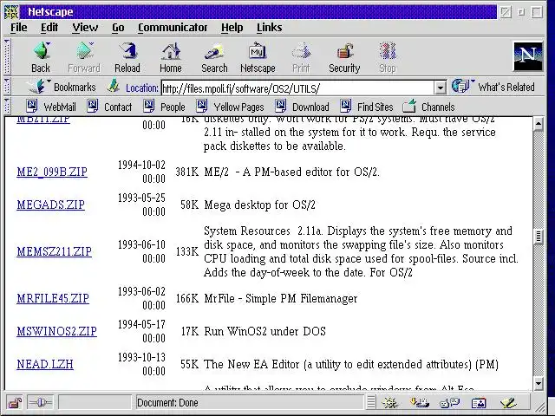555x416 pixels.
Task: Click the Stop loading icon
Action: [x=388, y=58]
